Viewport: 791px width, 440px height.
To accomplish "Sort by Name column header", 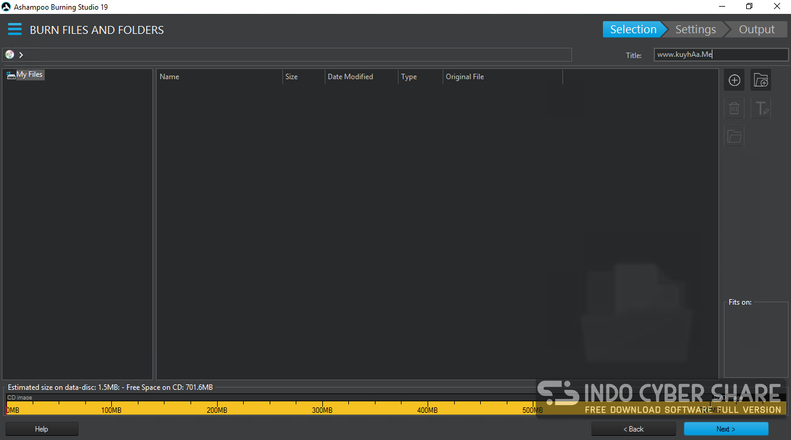I will [x=220, y=77].
